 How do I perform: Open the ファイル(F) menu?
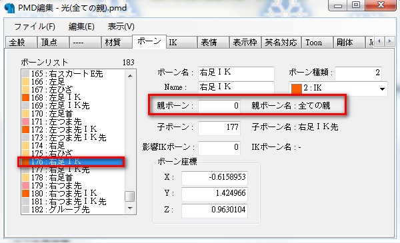tap(35, 27)
